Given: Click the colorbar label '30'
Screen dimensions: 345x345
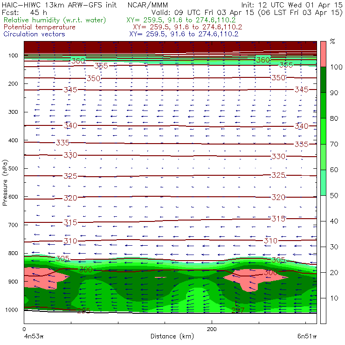Looking at the screenshot, I should [334, 247].
